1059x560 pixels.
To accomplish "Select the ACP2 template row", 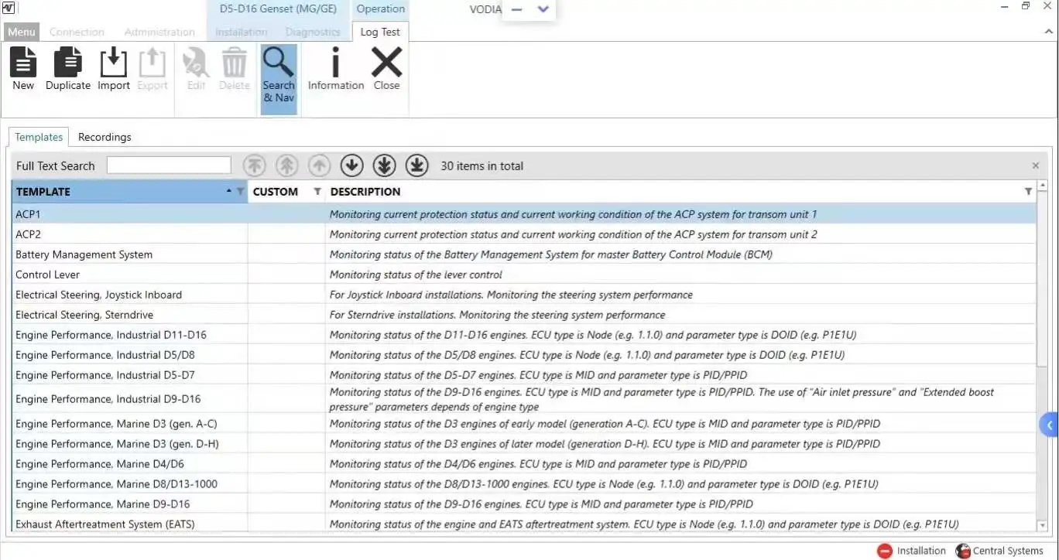I will coord(524,234).
